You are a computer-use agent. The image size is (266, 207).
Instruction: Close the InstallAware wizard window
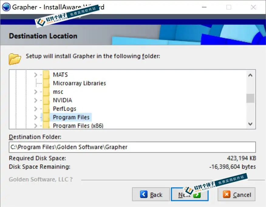tap(253, 7)
